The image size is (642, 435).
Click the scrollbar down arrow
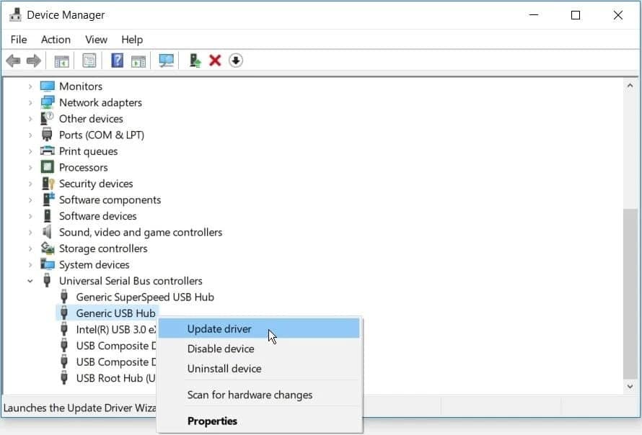coord(628,387)
